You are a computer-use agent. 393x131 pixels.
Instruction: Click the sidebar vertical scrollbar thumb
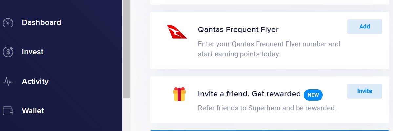[x=126, y=49]
